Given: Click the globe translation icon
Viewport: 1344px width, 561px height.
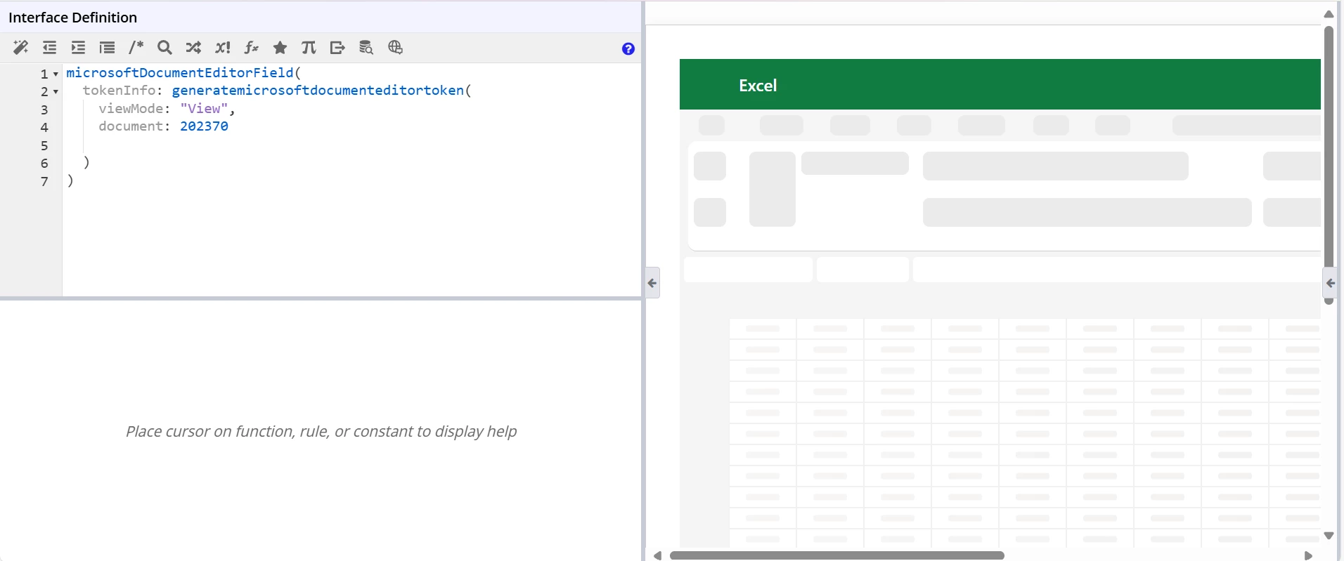Looking at the screenshot, I should (x=395, y=47).
